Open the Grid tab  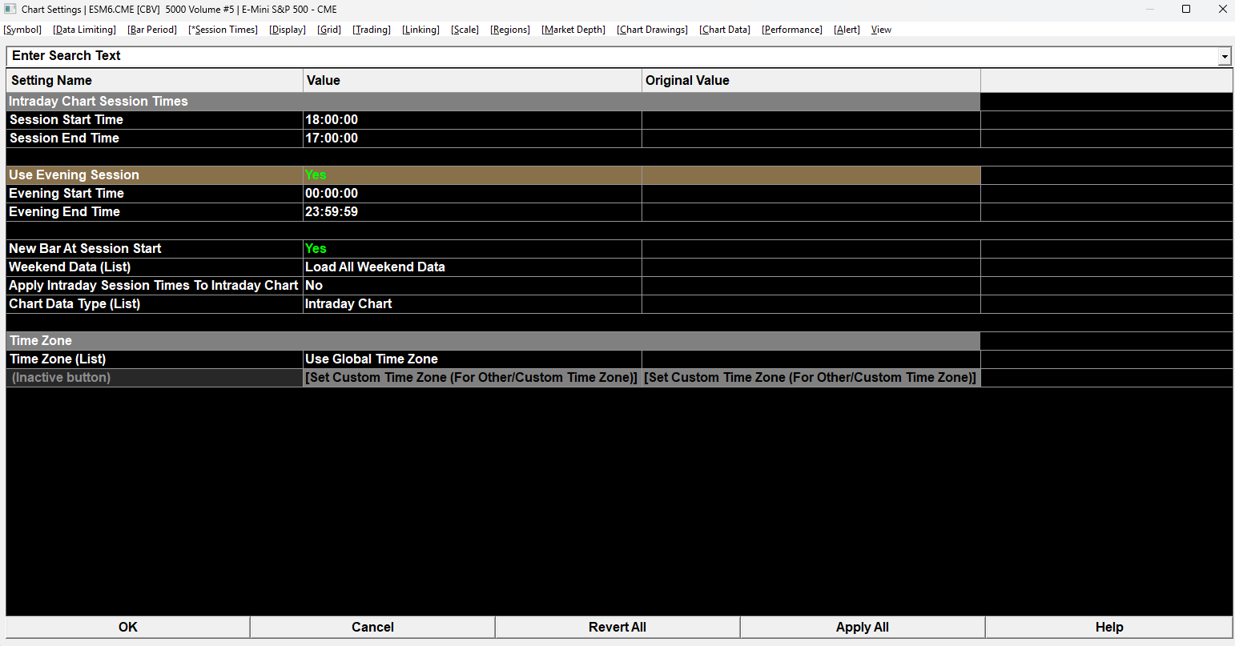(x=329, y=30)
